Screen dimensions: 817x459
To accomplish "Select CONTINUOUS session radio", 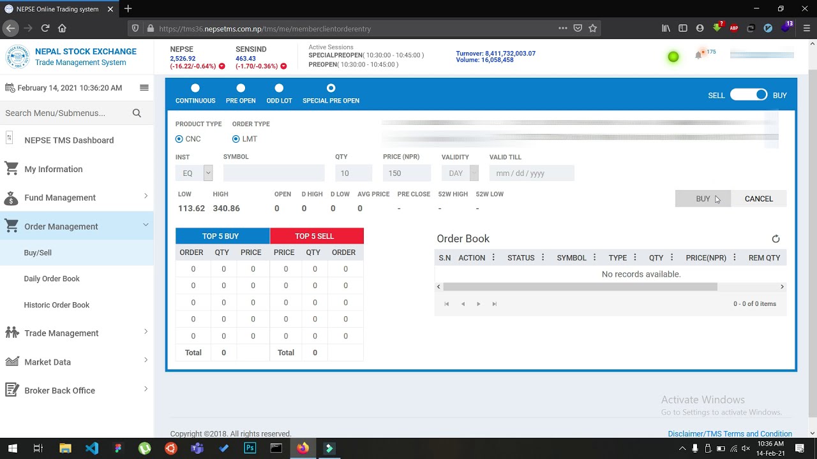I will coord(195,88).
